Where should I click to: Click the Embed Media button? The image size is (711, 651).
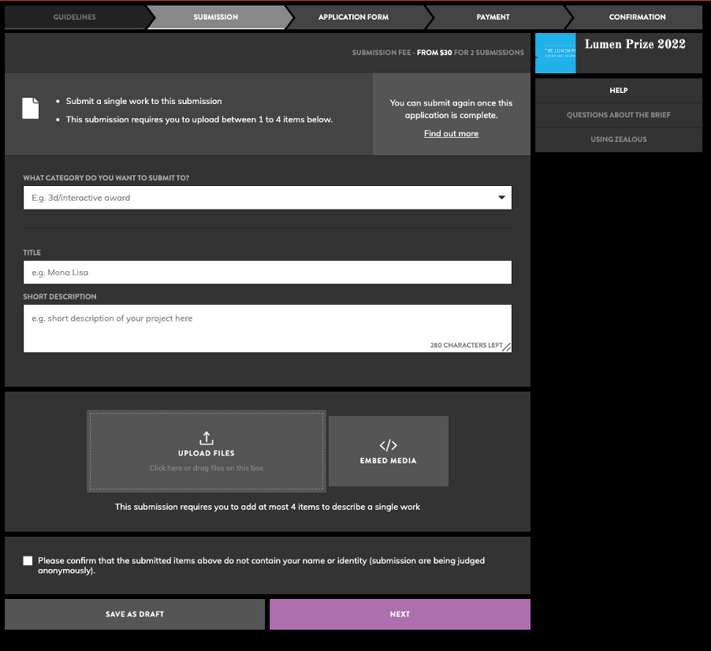click(388, 451)
